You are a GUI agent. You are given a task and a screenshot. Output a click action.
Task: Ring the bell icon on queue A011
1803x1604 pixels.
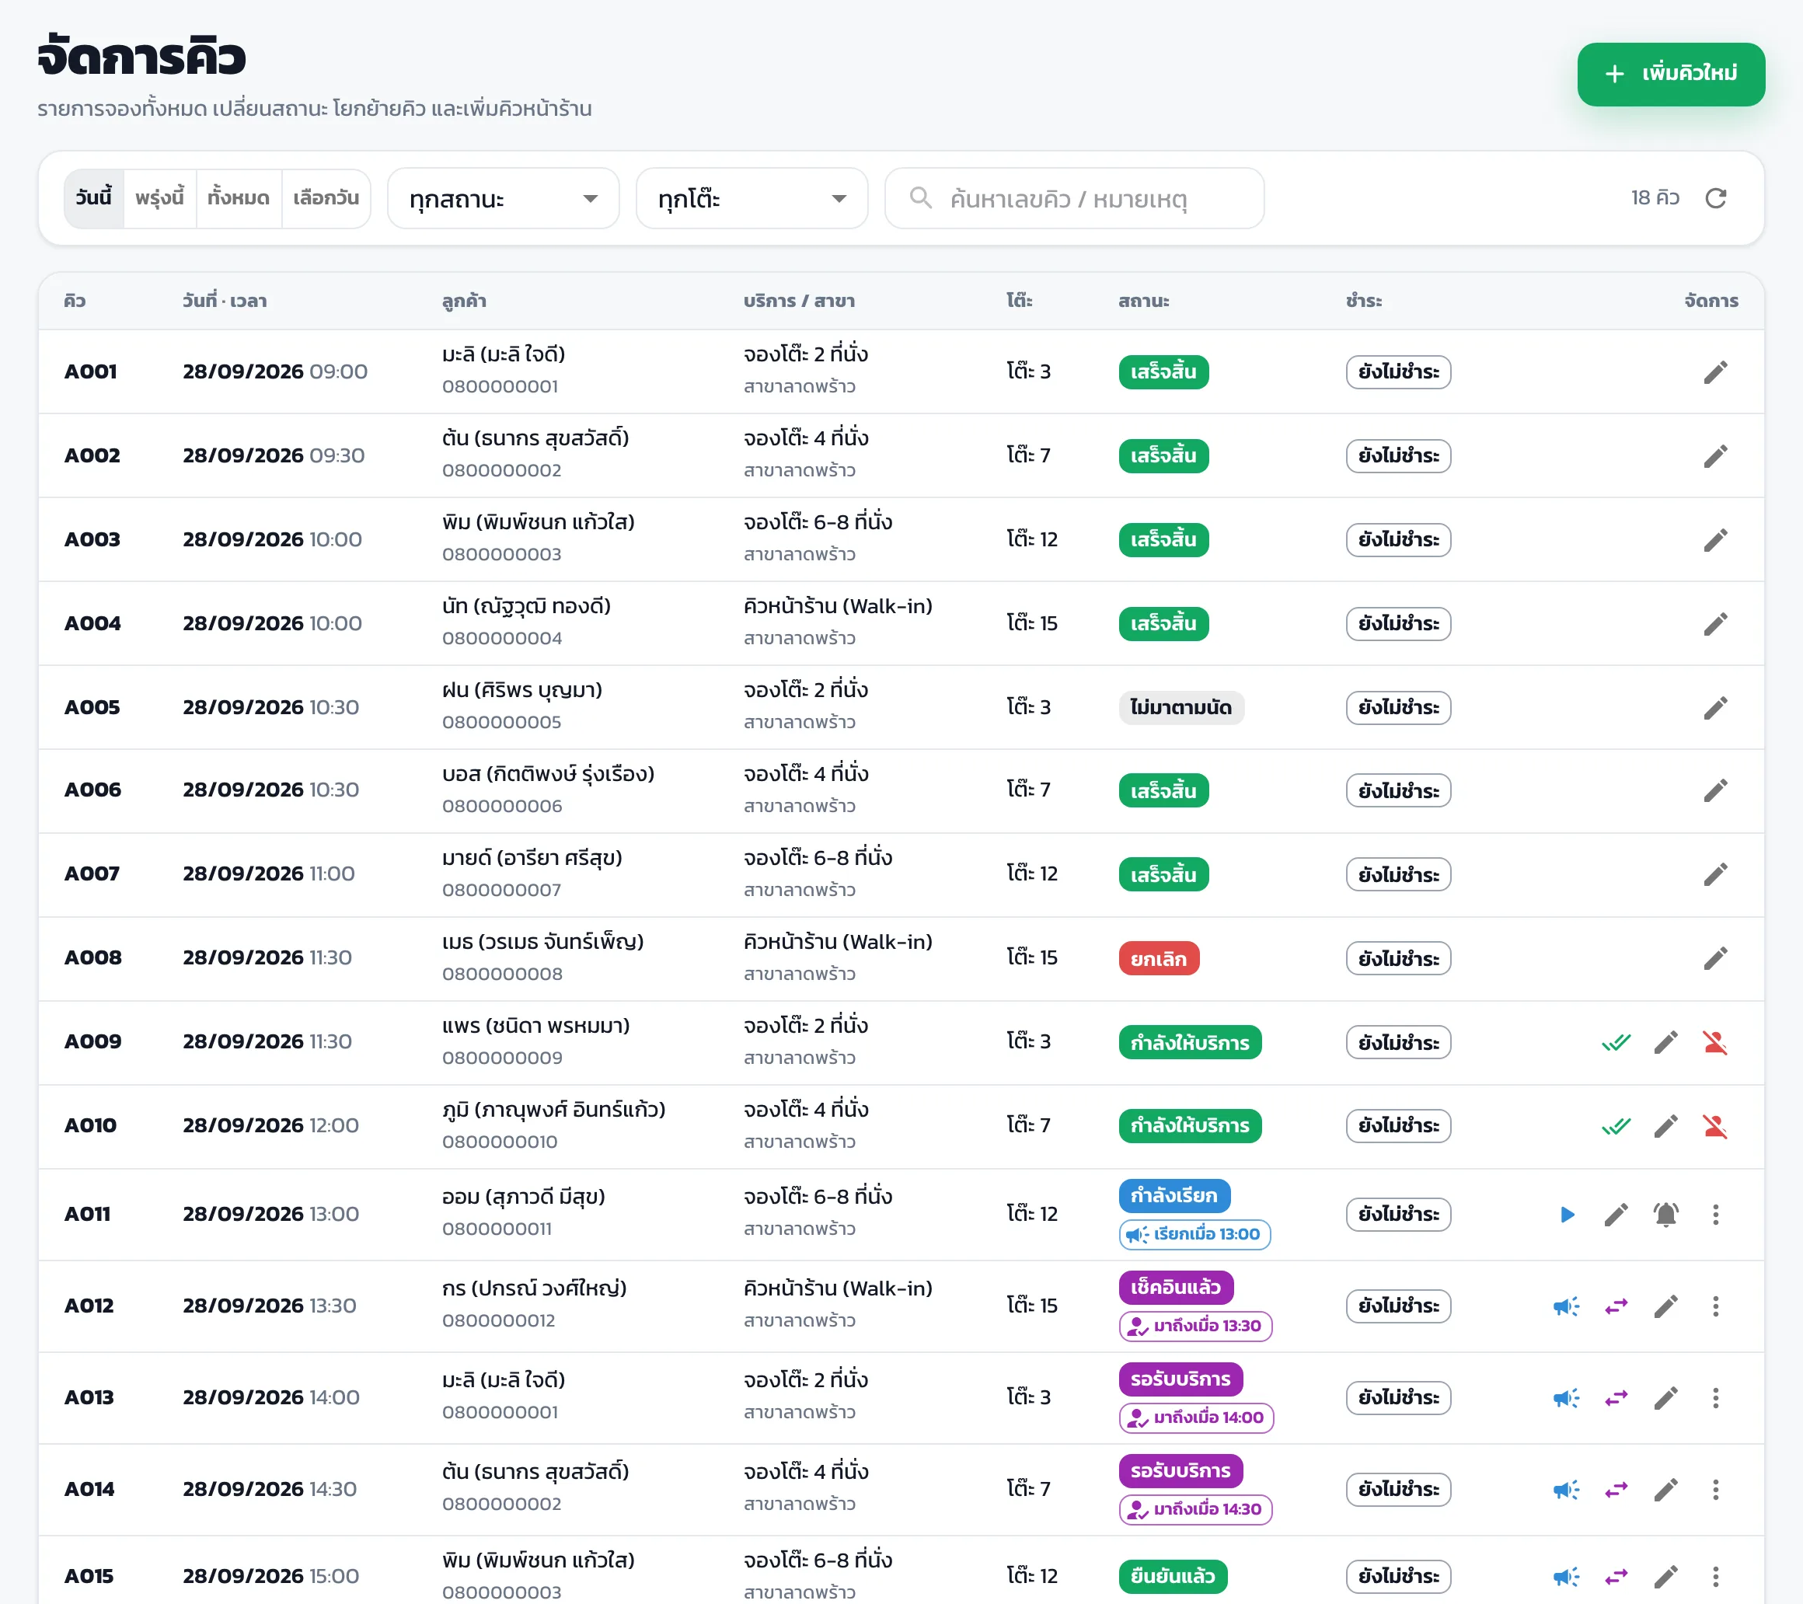(1665, 1214)
